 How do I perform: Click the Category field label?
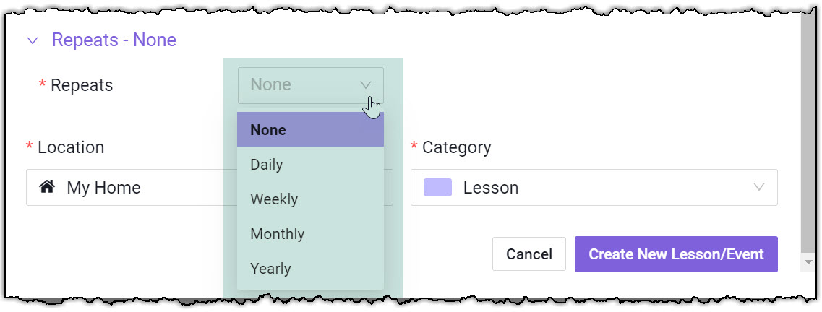[456, 147]
